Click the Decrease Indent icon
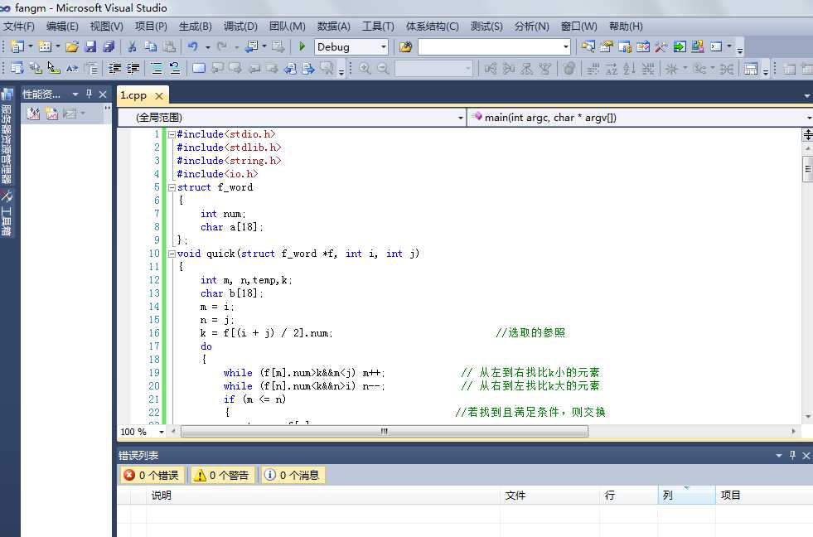 [x=114, y=69]
